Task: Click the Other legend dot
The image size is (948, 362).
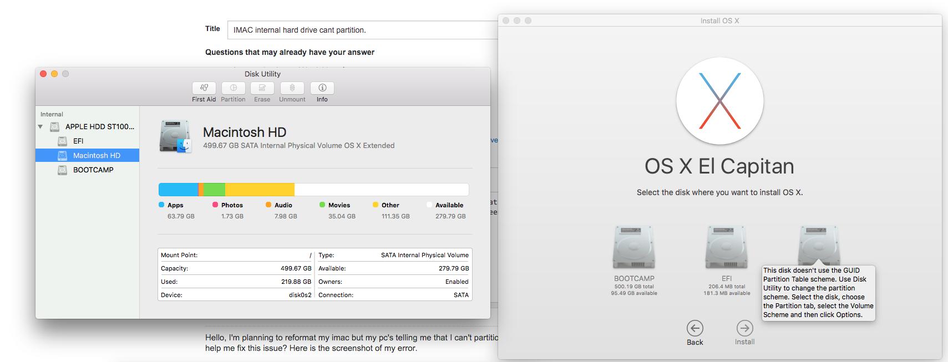Action: pos(376,205)
